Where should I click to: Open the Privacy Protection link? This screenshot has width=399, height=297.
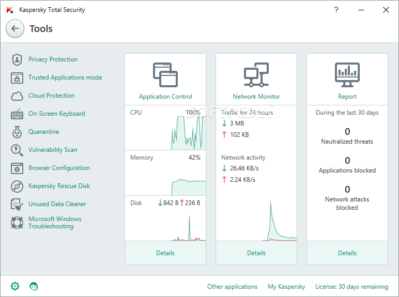53,59
